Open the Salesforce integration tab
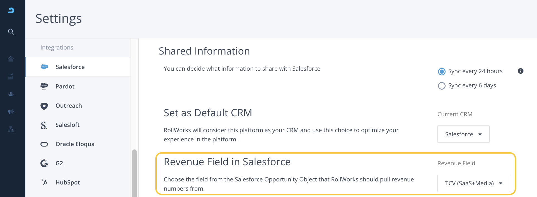 coord(70,67)
